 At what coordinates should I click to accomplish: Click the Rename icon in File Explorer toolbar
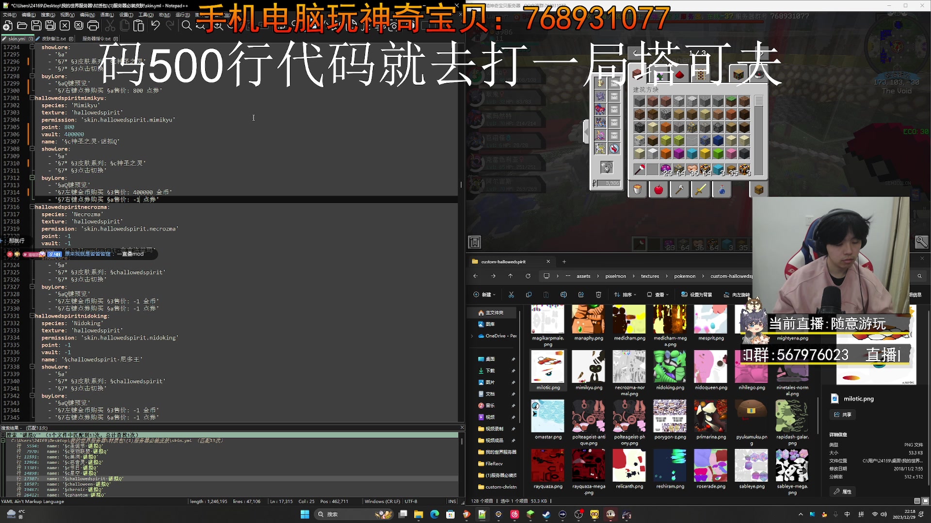pyautogui.click(x=563, y=294)
